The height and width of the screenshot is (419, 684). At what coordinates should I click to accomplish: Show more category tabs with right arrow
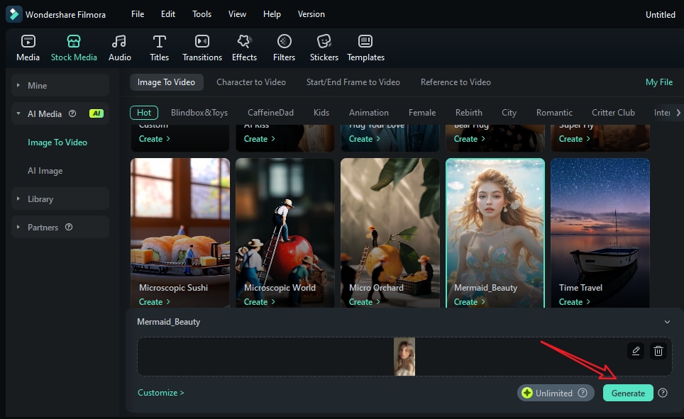tap(678, 113)
